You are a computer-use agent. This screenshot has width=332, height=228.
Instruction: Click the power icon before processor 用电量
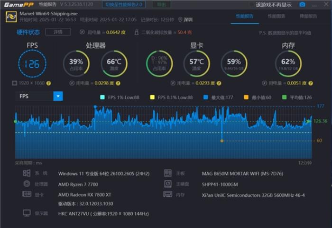tap(72, 83)
